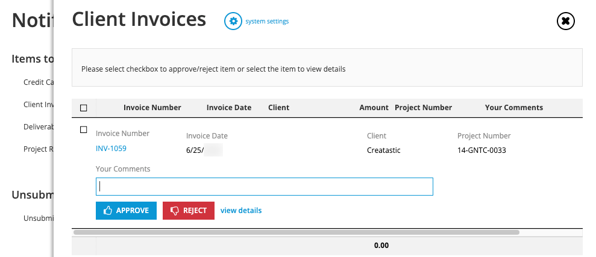Click the system settings link text
Image resolution: width=596 pixels, height=257 pixels.
(267, 21)
